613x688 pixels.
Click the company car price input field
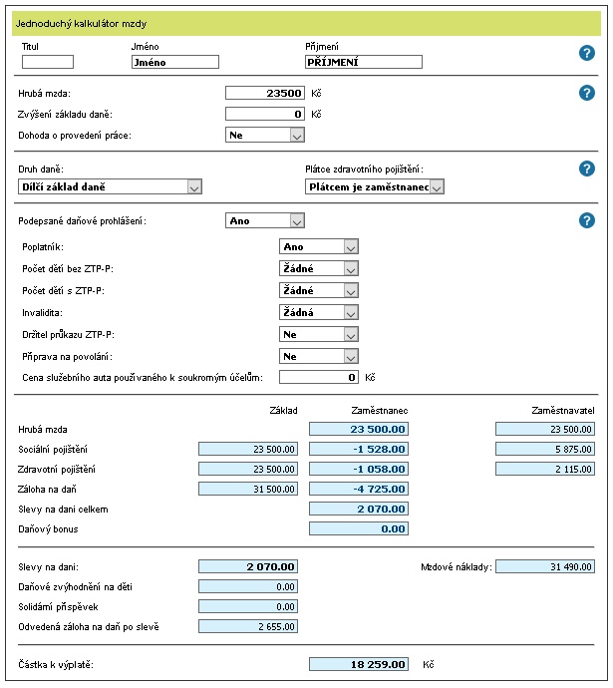pos(319,377)
